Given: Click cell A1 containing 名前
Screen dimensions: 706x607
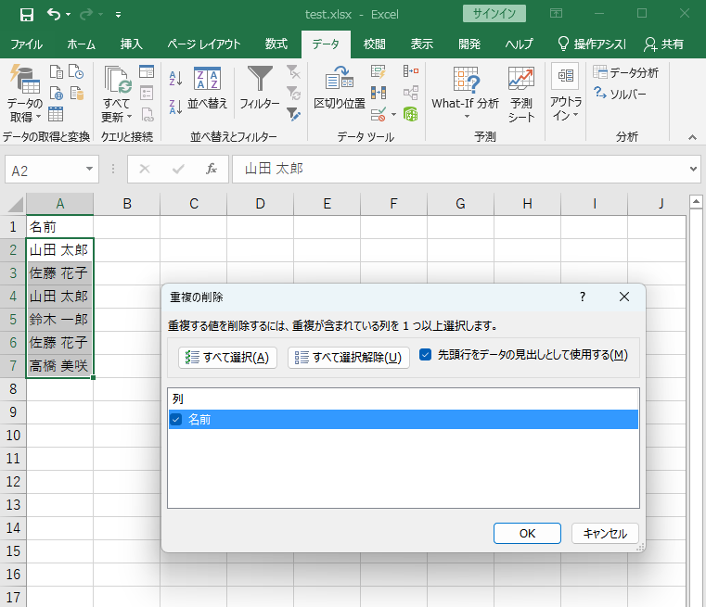Looking at the screenshot, I should (60, 227).
